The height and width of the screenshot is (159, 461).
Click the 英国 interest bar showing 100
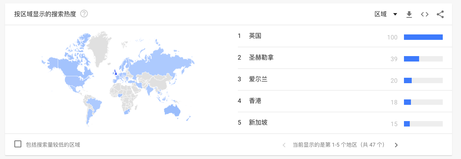423,37
